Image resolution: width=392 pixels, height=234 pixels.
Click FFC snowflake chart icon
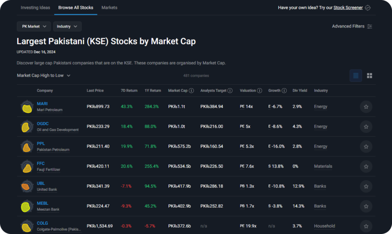(x=27, y=167)
